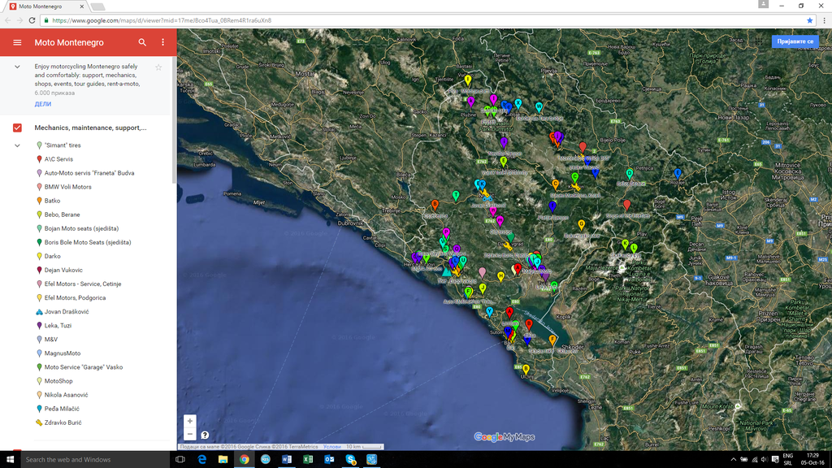The image size is (832, 468).
Task: Collapse the mechanics layer item list
Action: pos(17,145)
